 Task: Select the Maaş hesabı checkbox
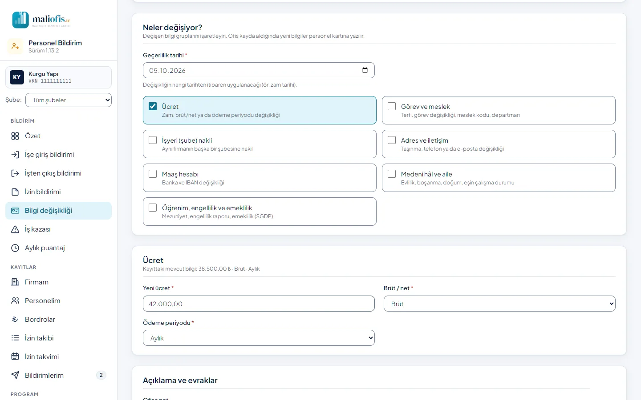coord(153,174)
